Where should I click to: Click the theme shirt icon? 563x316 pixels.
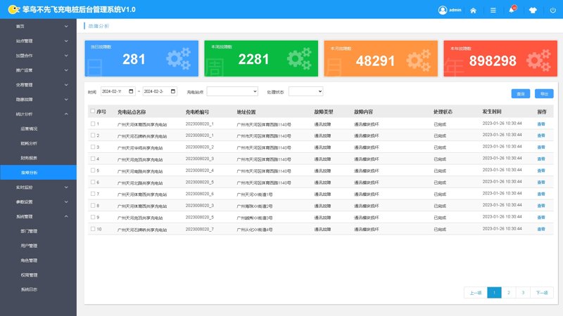533,11
